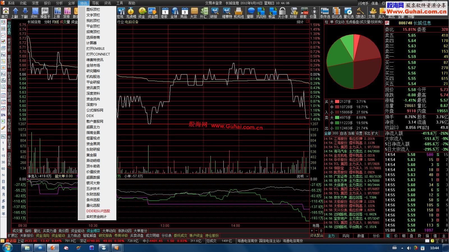Screen dimensions: 449x252
Task: Open the 价值 microphone icon
Action: click(313, 13)
